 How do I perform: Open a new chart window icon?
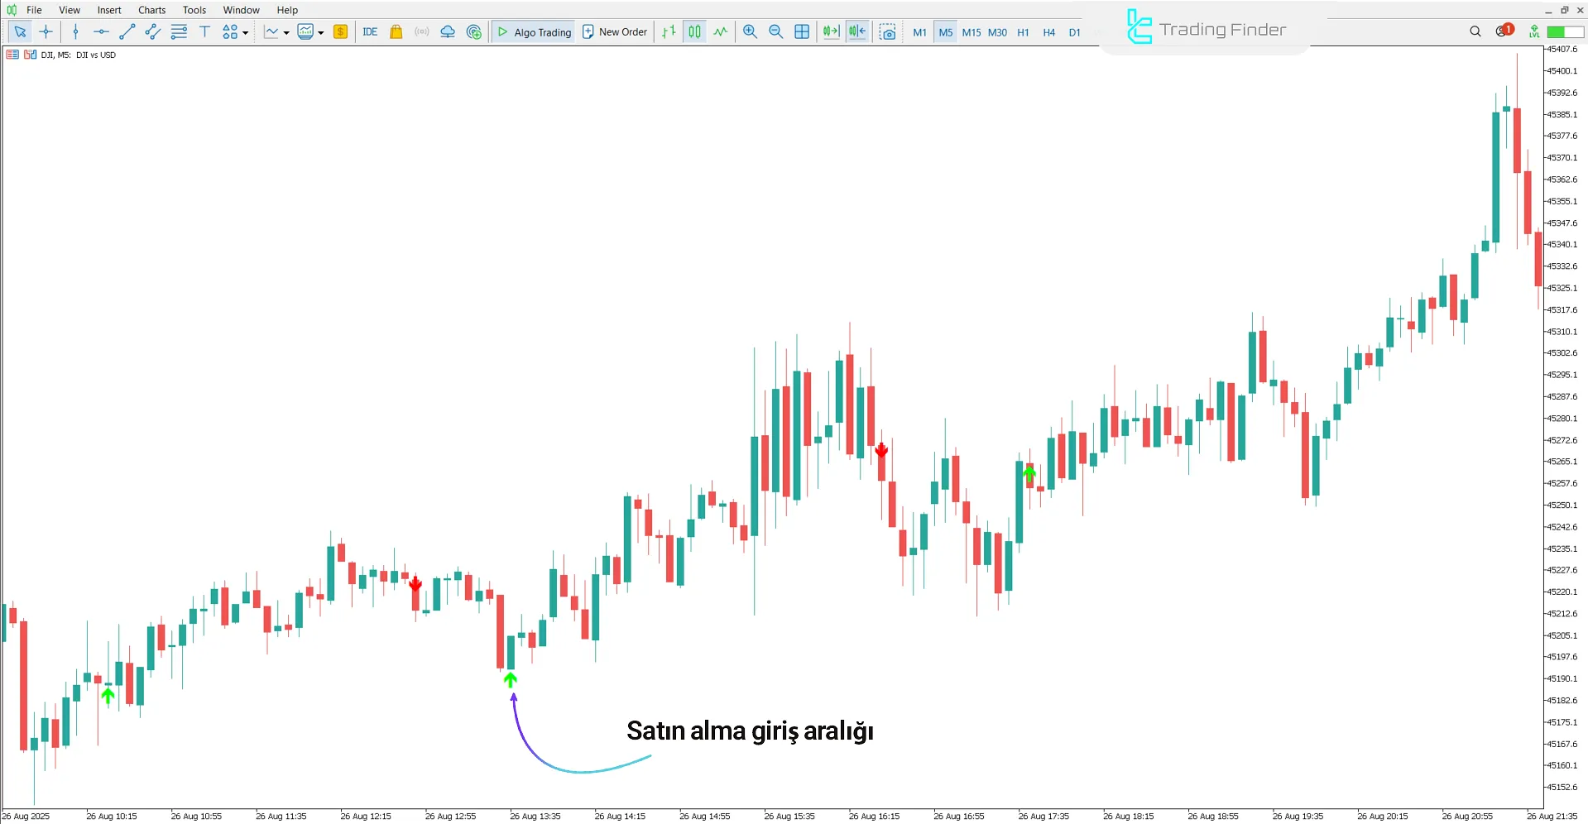[x=802, y=31]
